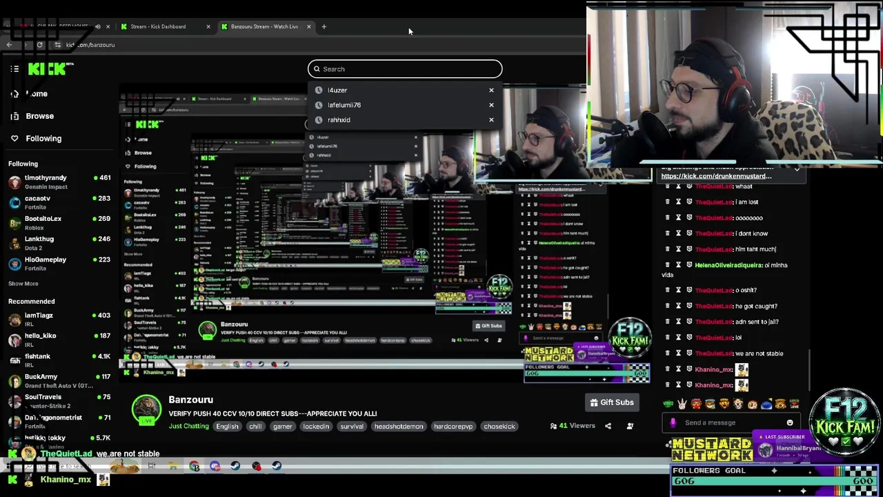Click the gamer tag

tap(282, 426)
